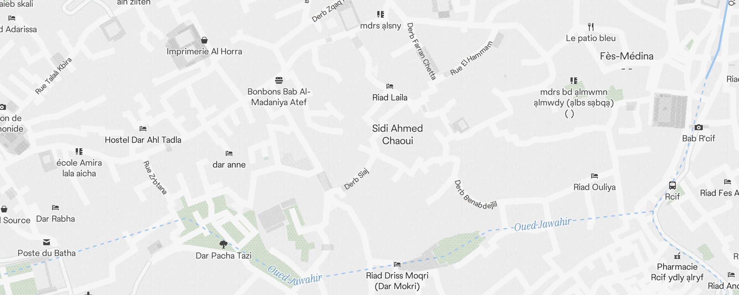Select the mail icon above Poste du Batha

tap(47, 242)
